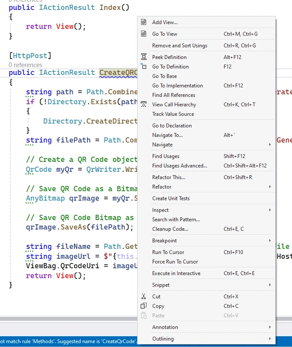Viewport: 292px width, 347px height.
Task: Expand the Navigate submenu arrow
Action: (270, 145)
